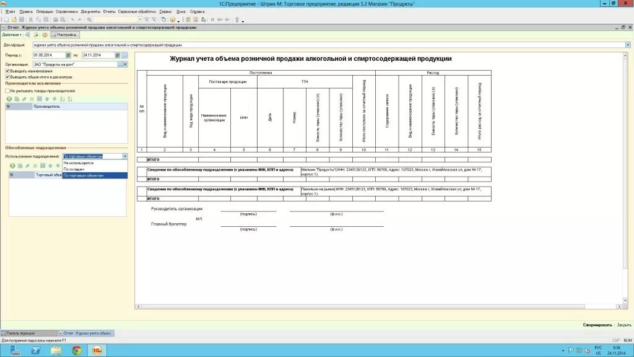
Task: Choose Не используется from the dropdown list
Action: pyautogui.click(x=95, y=163)
